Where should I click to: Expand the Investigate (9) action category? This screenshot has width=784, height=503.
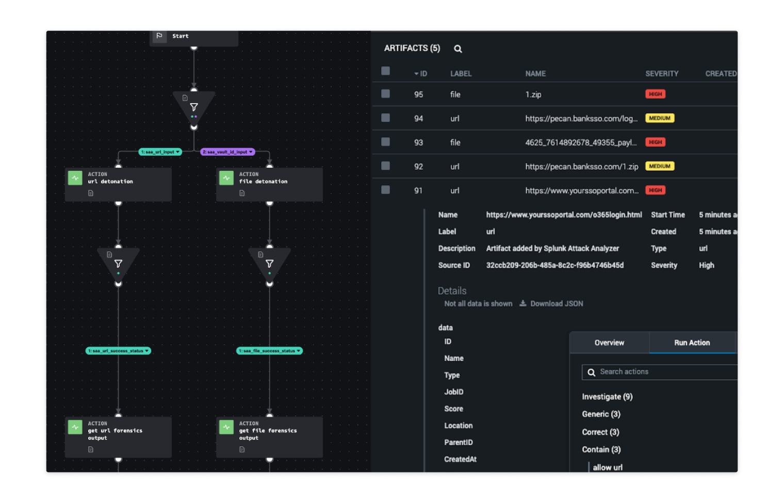click(607, 397)
